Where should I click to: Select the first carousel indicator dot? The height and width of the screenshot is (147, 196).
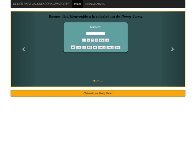point(94,81)
